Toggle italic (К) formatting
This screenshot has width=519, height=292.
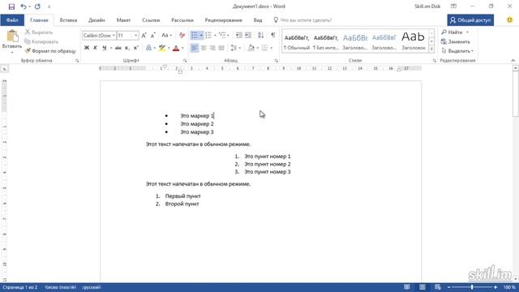95,48
